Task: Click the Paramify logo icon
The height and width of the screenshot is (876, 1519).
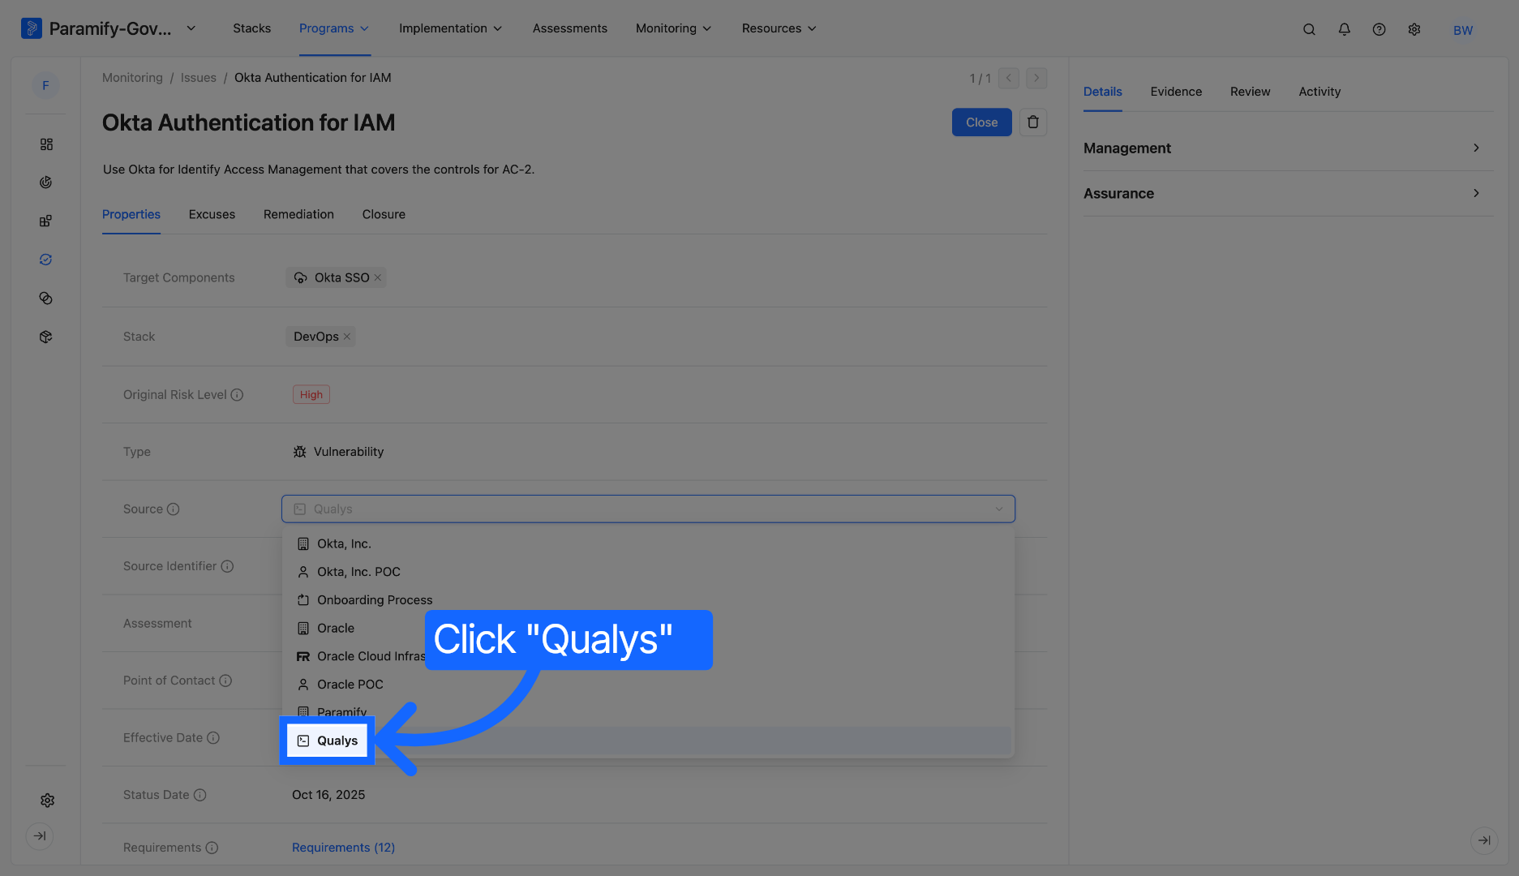Action: 31,28
